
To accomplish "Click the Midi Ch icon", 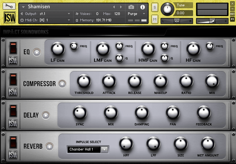I will click(x=22, y=20).
